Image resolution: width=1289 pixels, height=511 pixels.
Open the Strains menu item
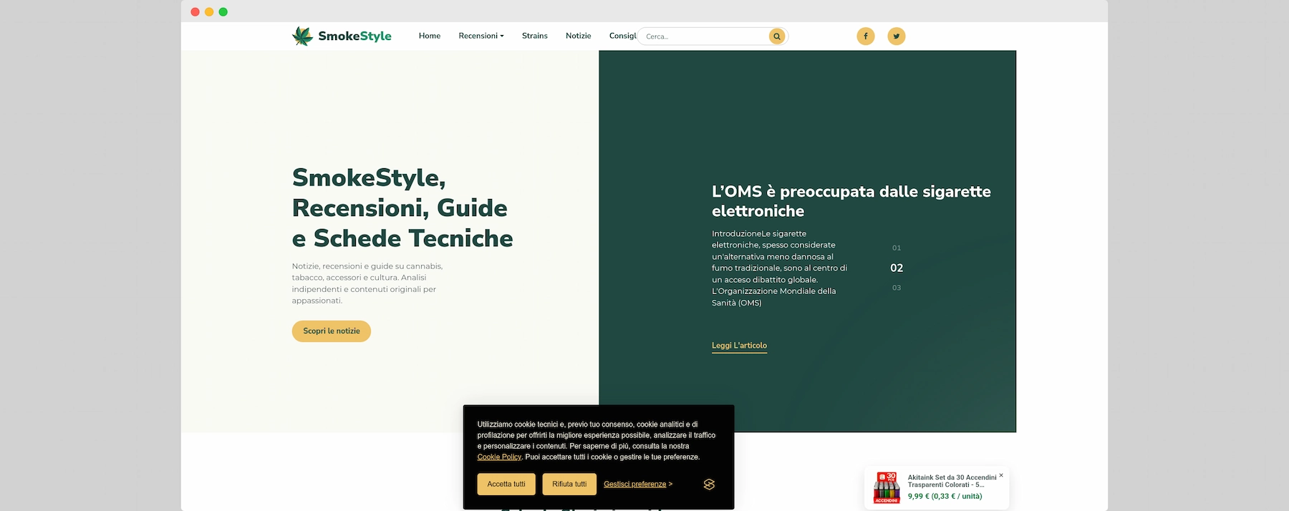[x=534, y=36]
